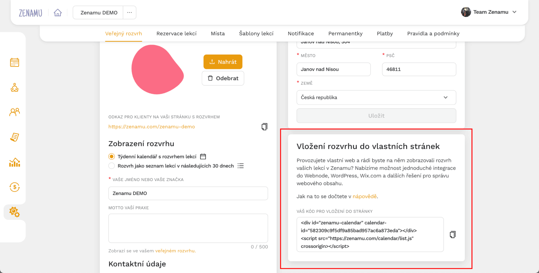
Task: Open the nápovědě help link
Action: [365, 196]
